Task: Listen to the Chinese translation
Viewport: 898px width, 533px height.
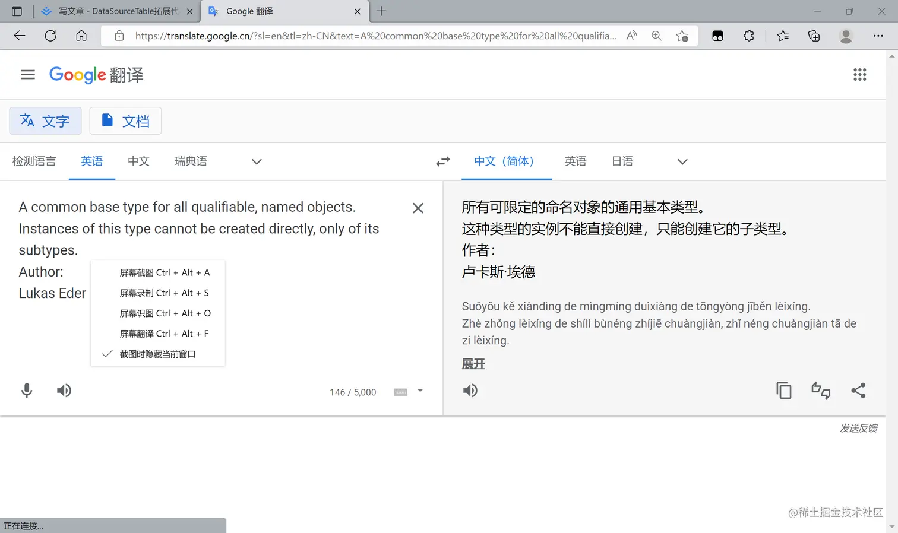Action: tap(470, 391)
